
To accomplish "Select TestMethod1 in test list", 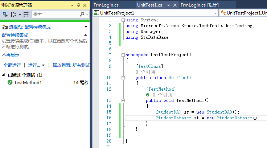I will coord(28,83).
